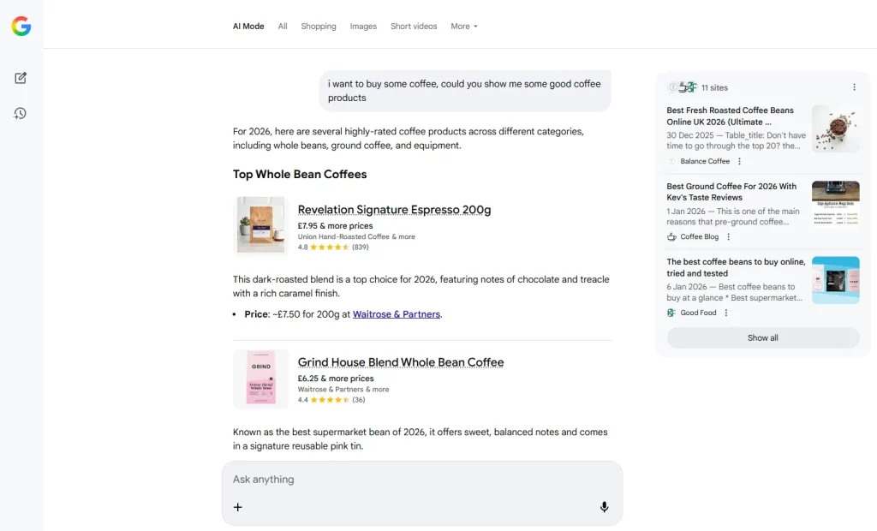The width and height of the screenshot is (877, 531).
Task: Open Coffee Blog source options menu
Action: coord(729,237)
